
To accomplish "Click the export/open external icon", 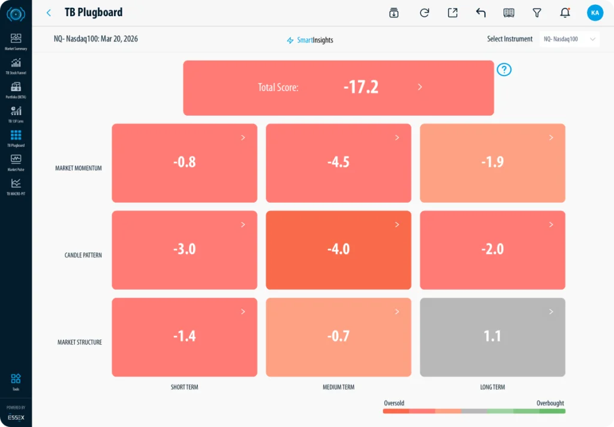I will pyautogui.click(x=453, y=13).
